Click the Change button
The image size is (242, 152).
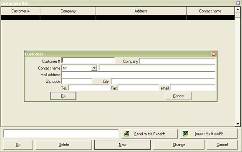click(x=179, y=145)
